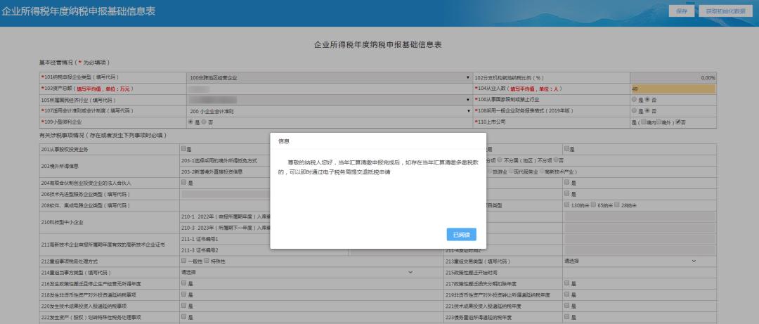Check 是 for 216发生政策性搬迁
759x324 pixels.
[x=184, y=283]
